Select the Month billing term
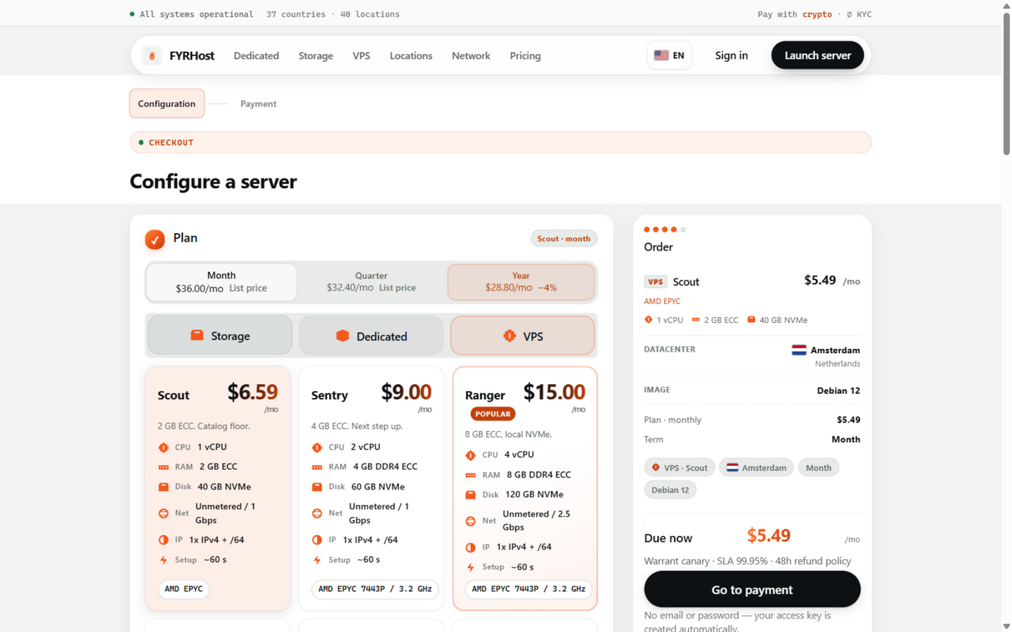Image resolution: width=1012 pixels, height=632 pixels. pos(221,282)
